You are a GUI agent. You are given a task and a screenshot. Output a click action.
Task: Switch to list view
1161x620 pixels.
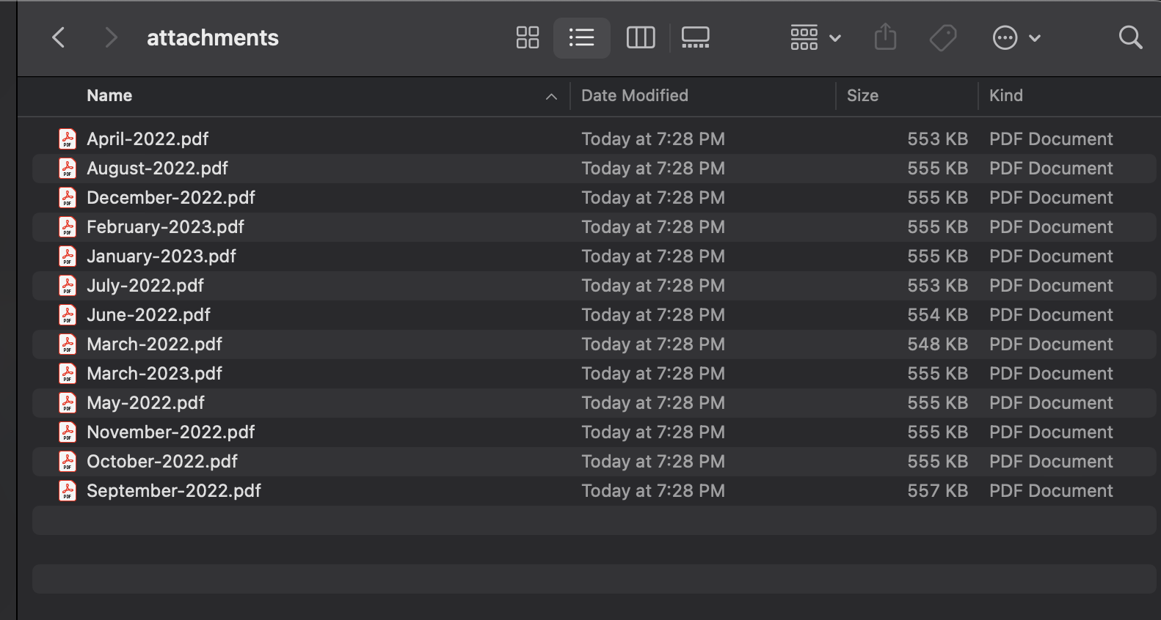tap(582, 37)
